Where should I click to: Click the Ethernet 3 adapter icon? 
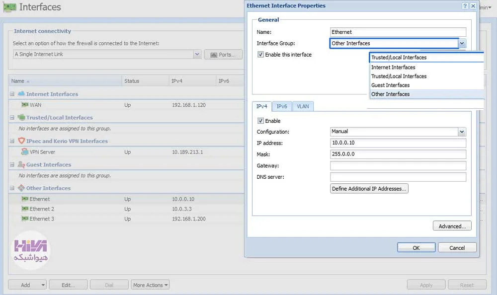coord(25,219)
